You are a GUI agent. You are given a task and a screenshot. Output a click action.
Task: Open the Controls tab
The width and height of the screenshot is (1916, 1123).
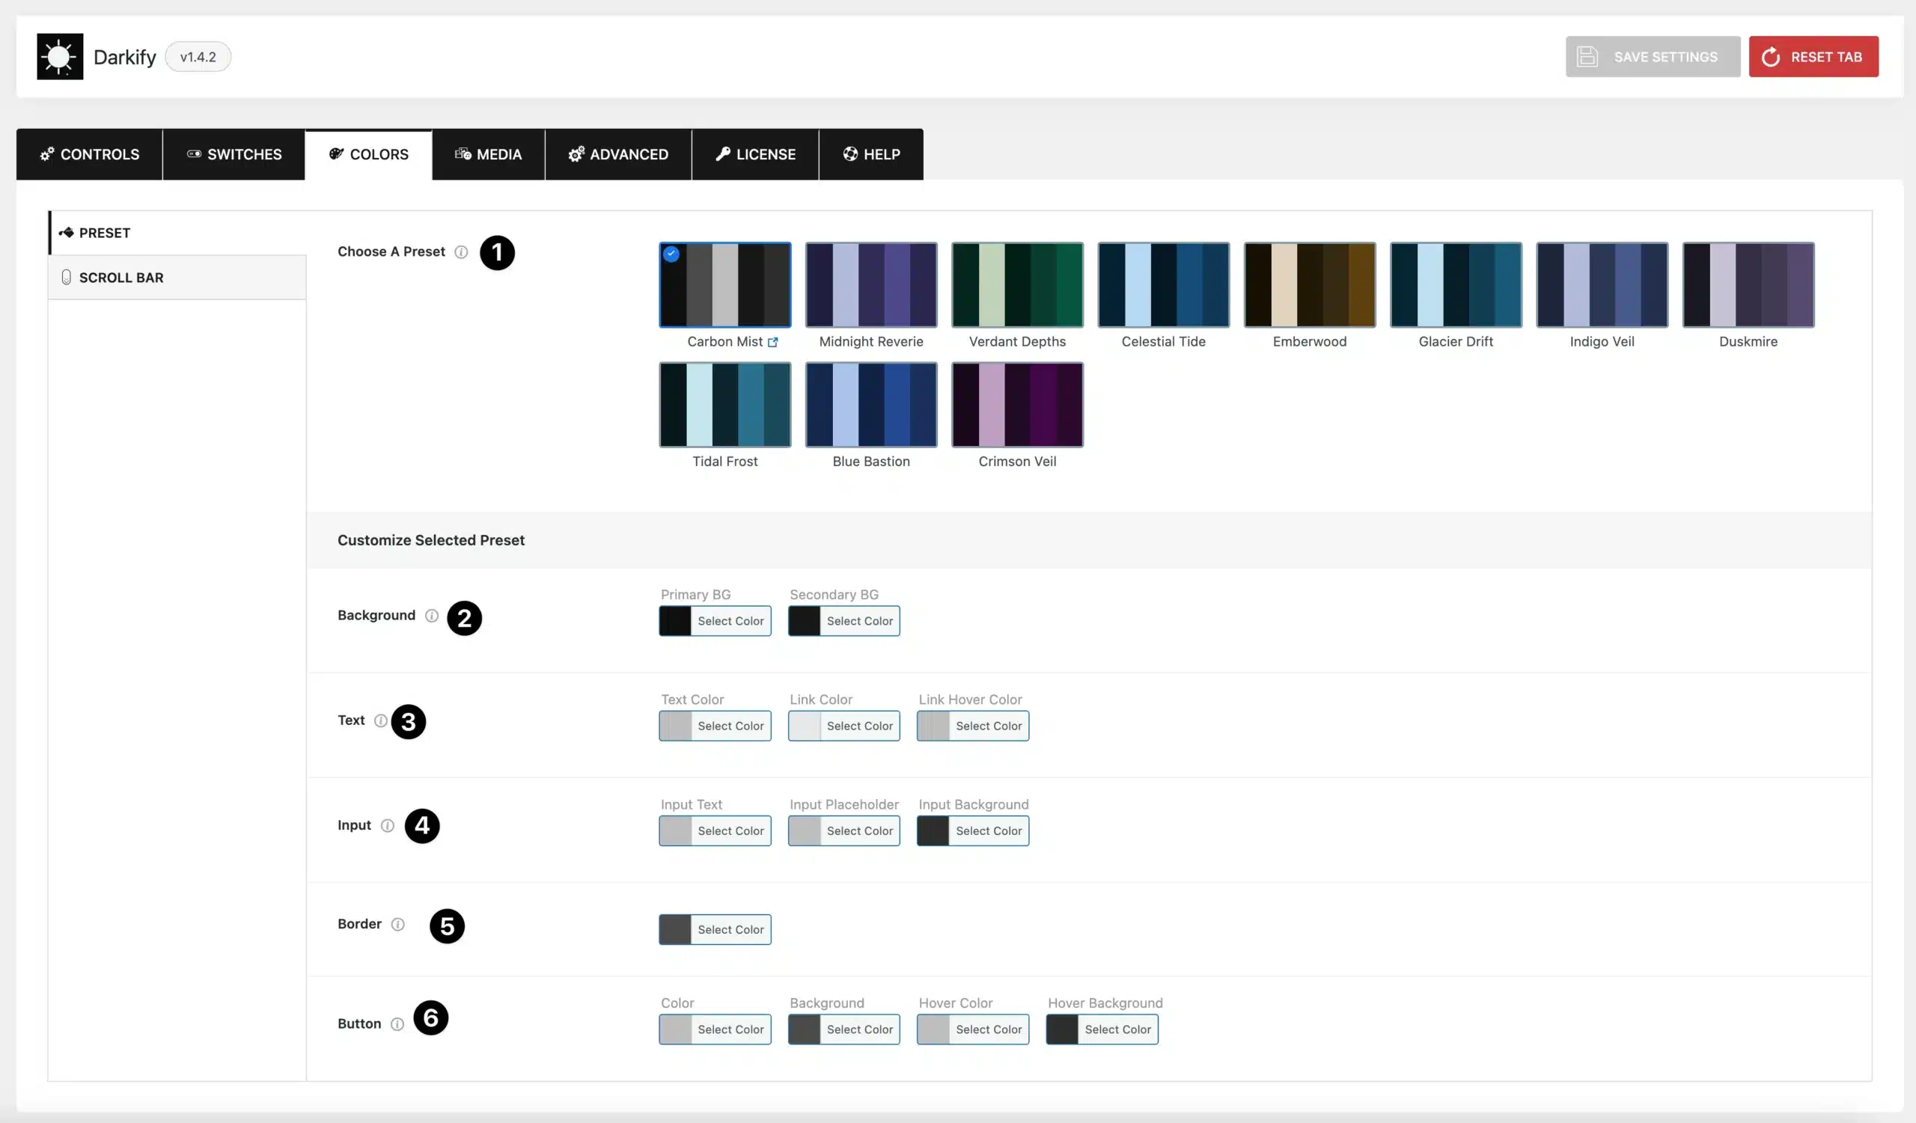tap(90, 154)
